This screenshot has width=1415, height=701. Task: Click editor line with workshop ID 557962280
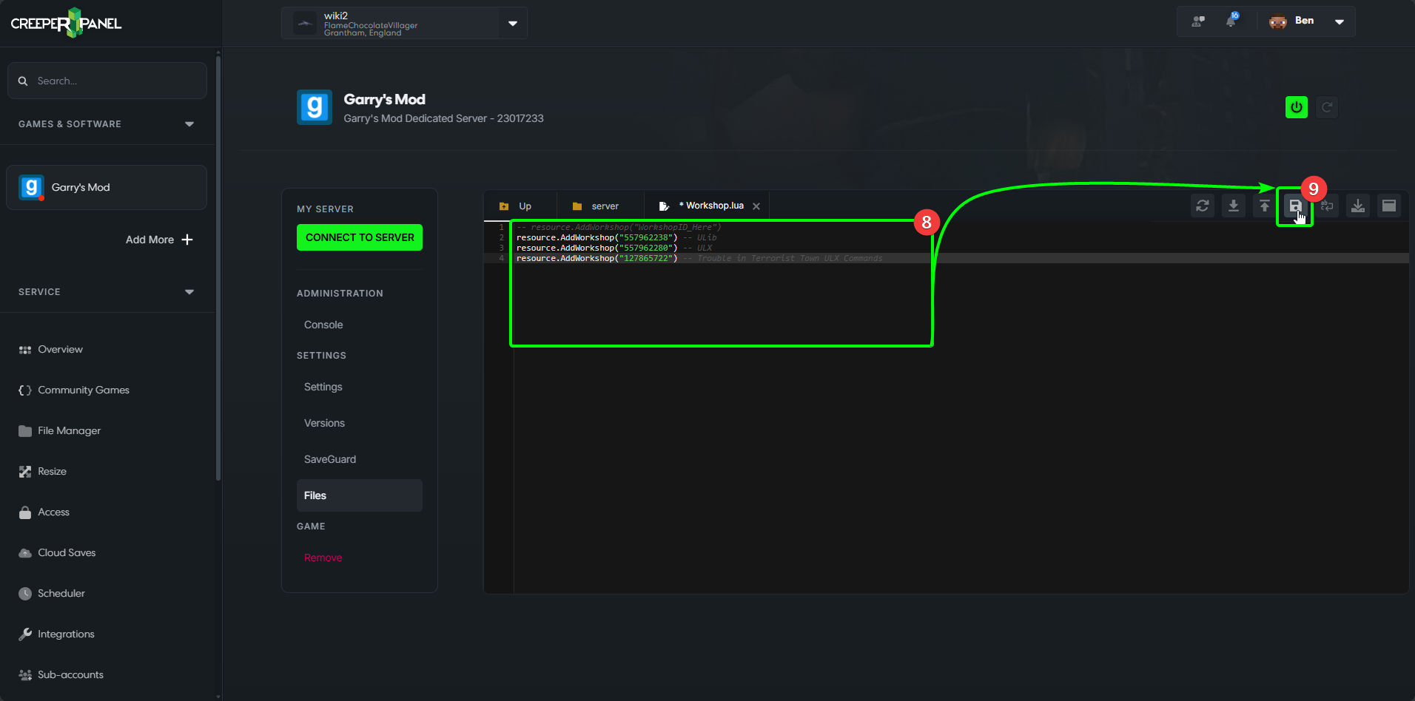pos(614,248)
